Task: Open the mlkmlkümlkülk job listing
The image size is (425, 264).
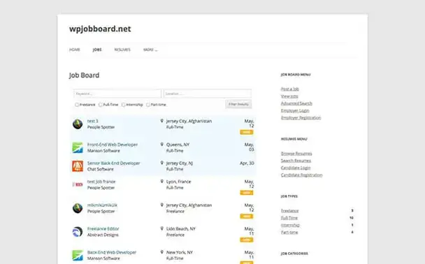Action: tap(102, 205)
